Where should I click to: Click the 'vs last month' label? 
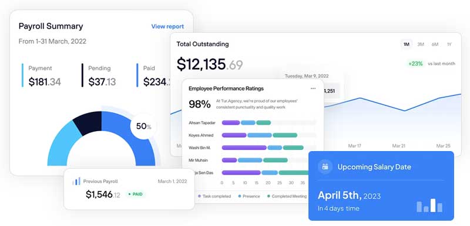coord(441,63)
